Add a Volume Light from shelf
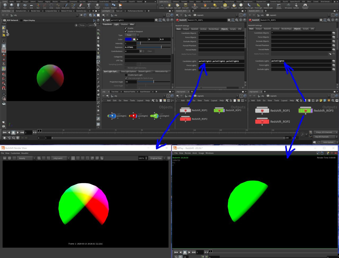 [x=205, y=6]
